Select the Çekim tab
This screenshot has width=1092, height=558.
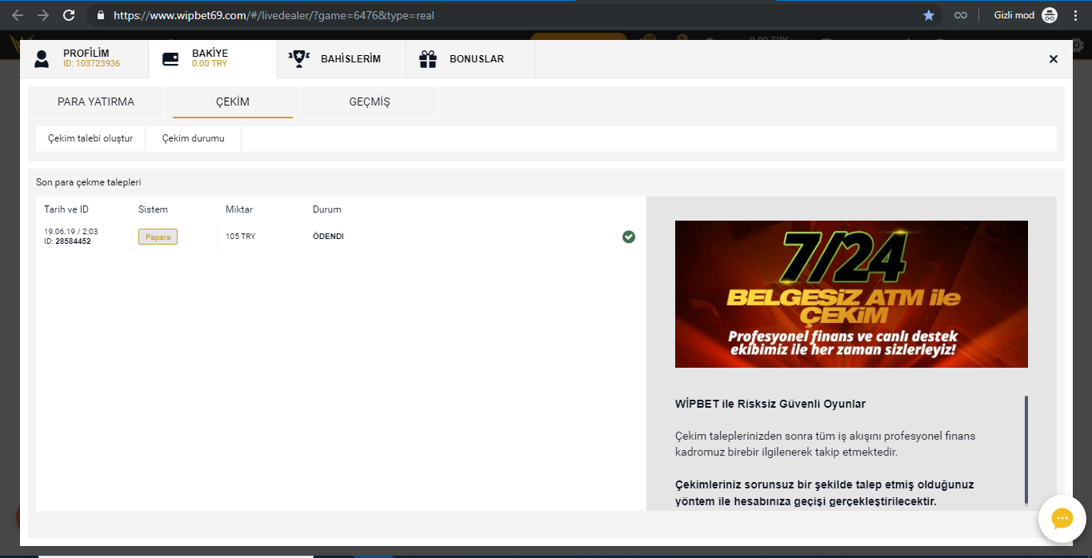(233, 102)
